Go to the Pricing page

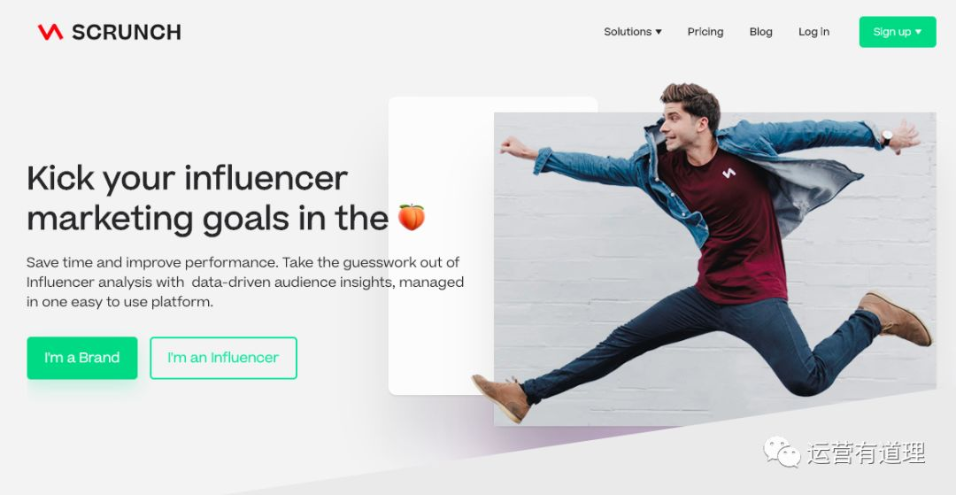tap(705, 32)
